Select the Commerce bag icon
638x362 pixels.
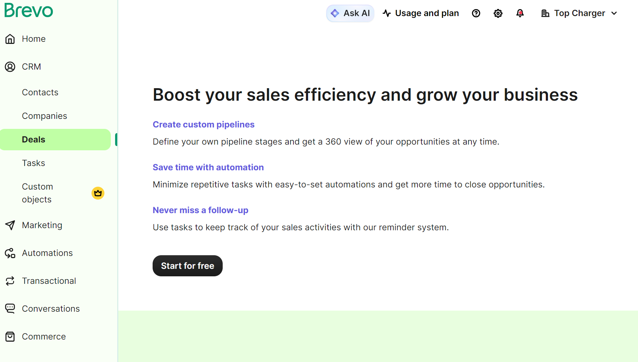point(10,336)
